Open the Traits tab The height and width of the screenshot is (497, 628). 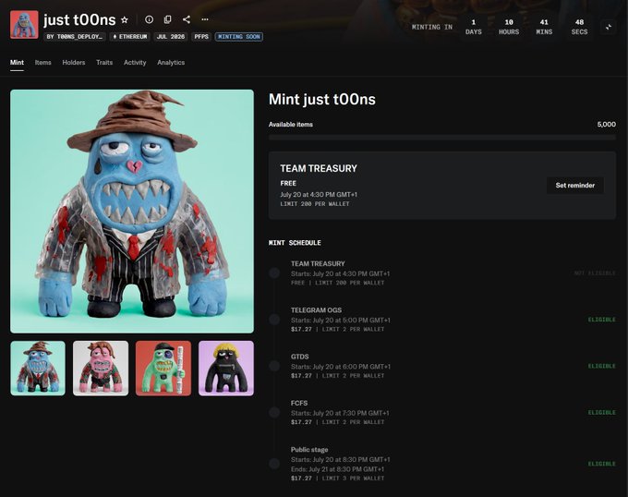point(104,63)
